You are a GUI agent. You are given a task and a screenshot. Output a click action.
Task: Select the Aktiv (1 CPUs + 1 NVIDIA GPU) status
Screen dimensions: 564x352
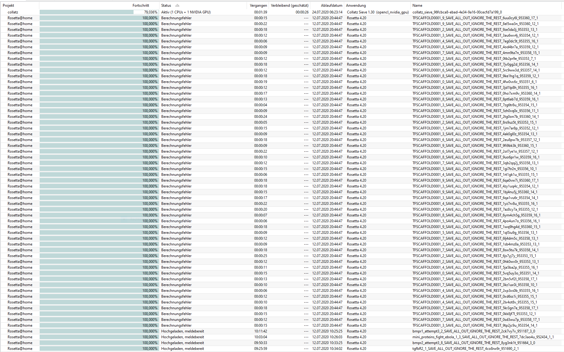click(186, 12)
